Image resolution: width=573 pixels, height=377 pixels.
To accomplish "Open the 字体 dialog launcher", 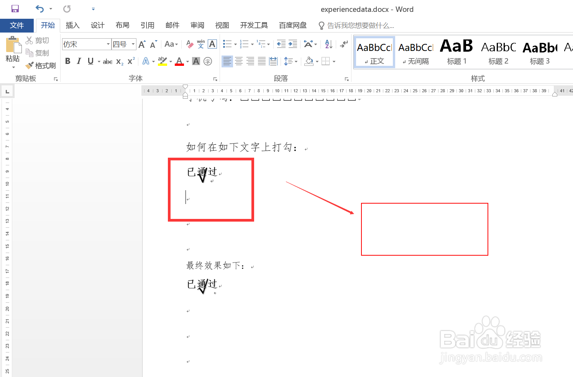I will (215, 79).
